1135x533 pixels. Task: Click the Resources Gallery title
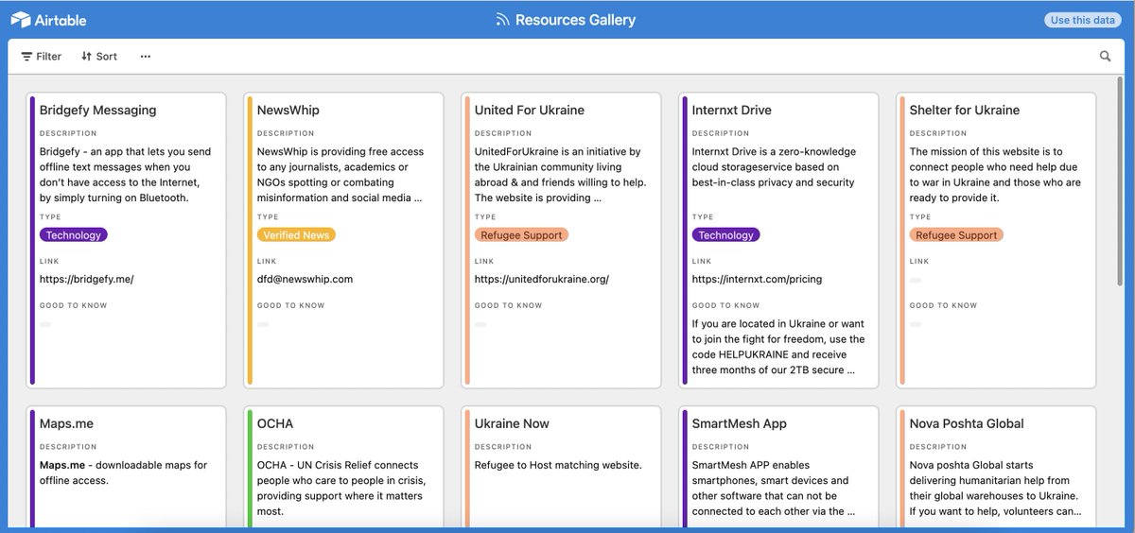point(575,20)
